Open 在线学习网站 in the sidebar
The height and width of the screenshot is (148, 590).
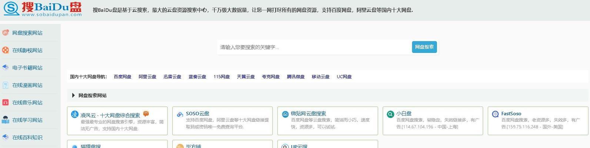click(x=27, y=120)
